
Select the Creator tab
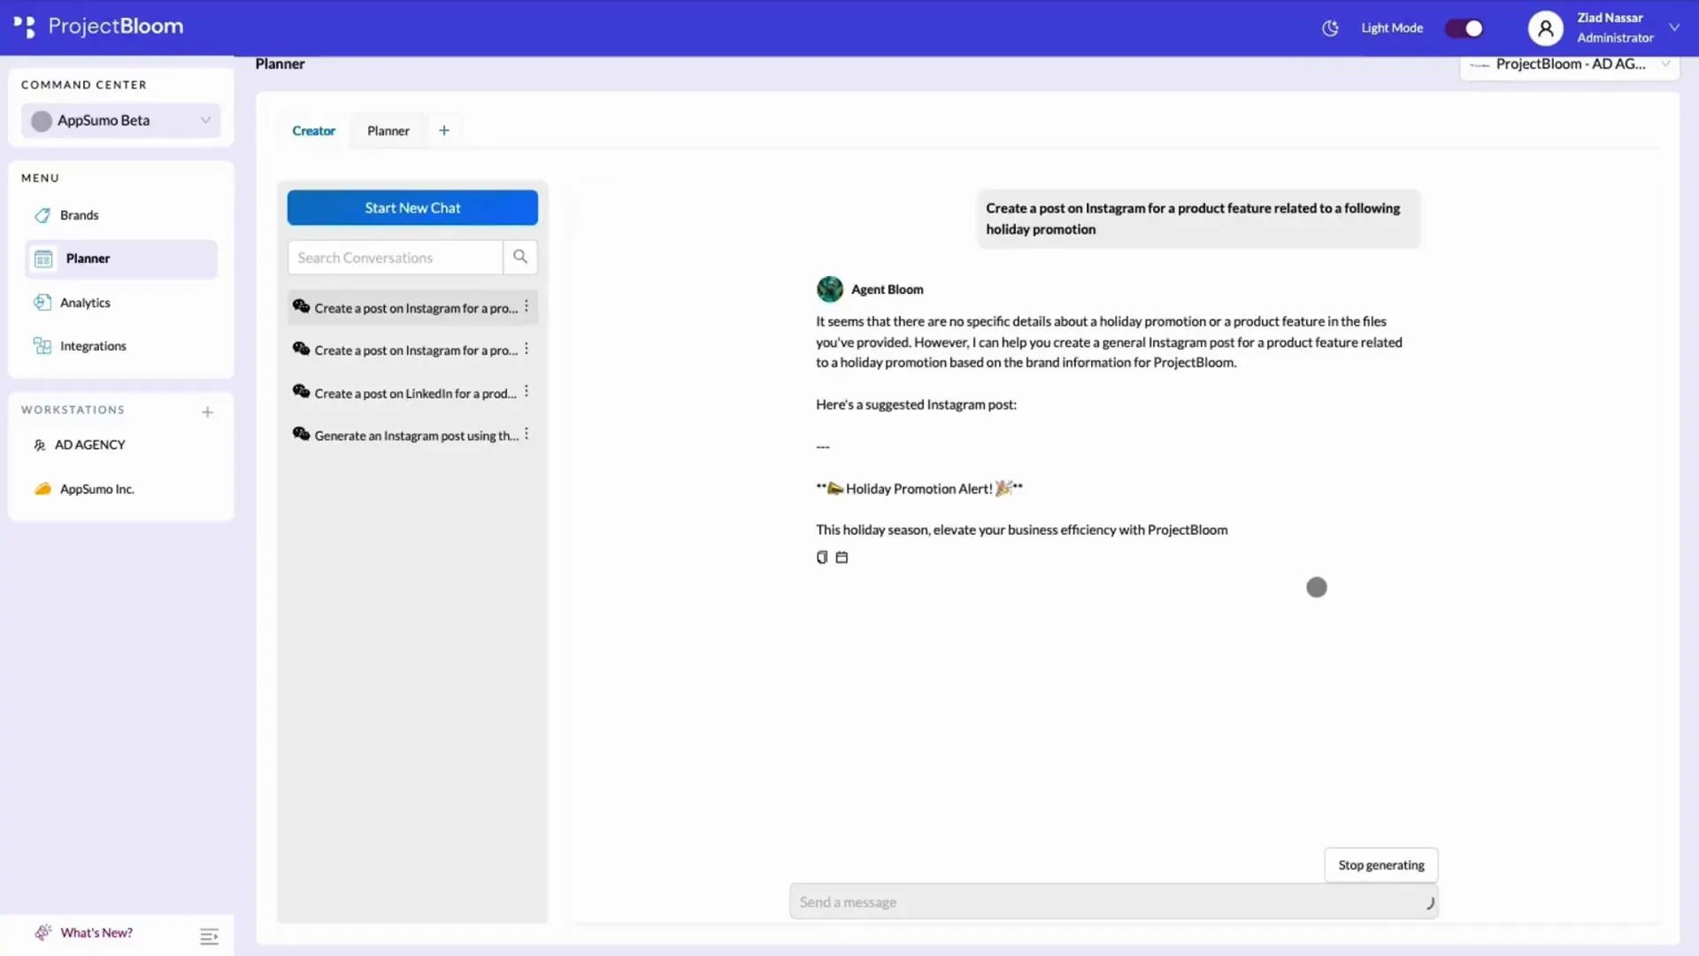(314, 129)
